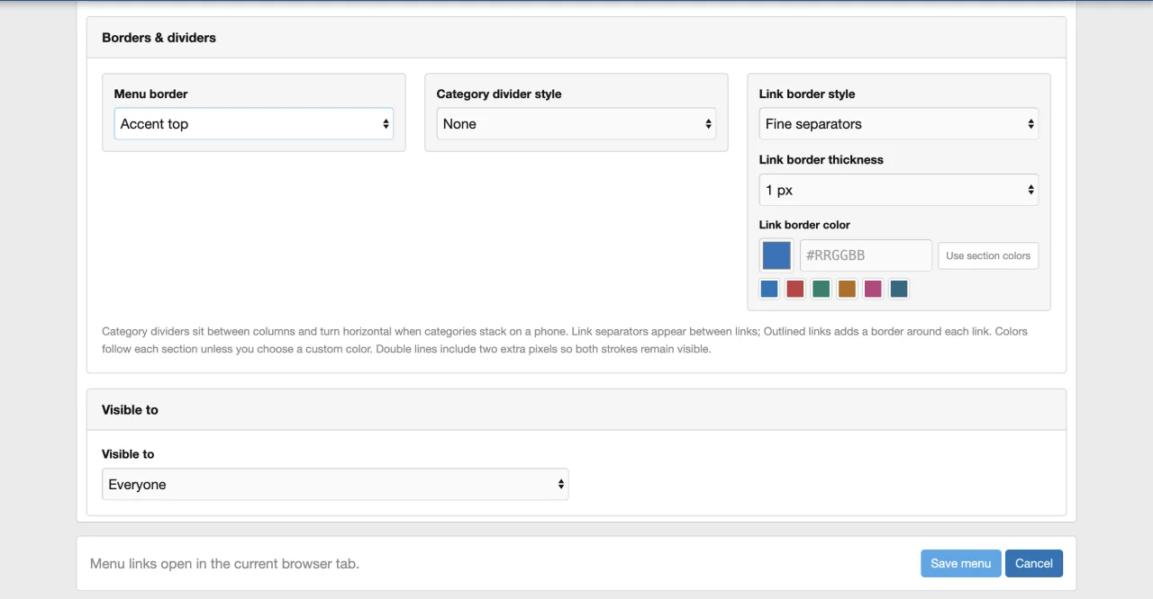Pick the dark teal preset color swatch

tap(898, 289)
